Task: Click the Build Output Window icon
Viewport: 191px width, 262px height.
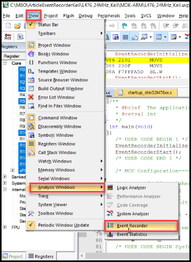Action: pyautogui.click(x=31, y=88)
